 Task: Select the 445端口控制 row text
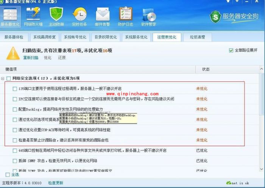pyautogui.click(x=92, y=150)
